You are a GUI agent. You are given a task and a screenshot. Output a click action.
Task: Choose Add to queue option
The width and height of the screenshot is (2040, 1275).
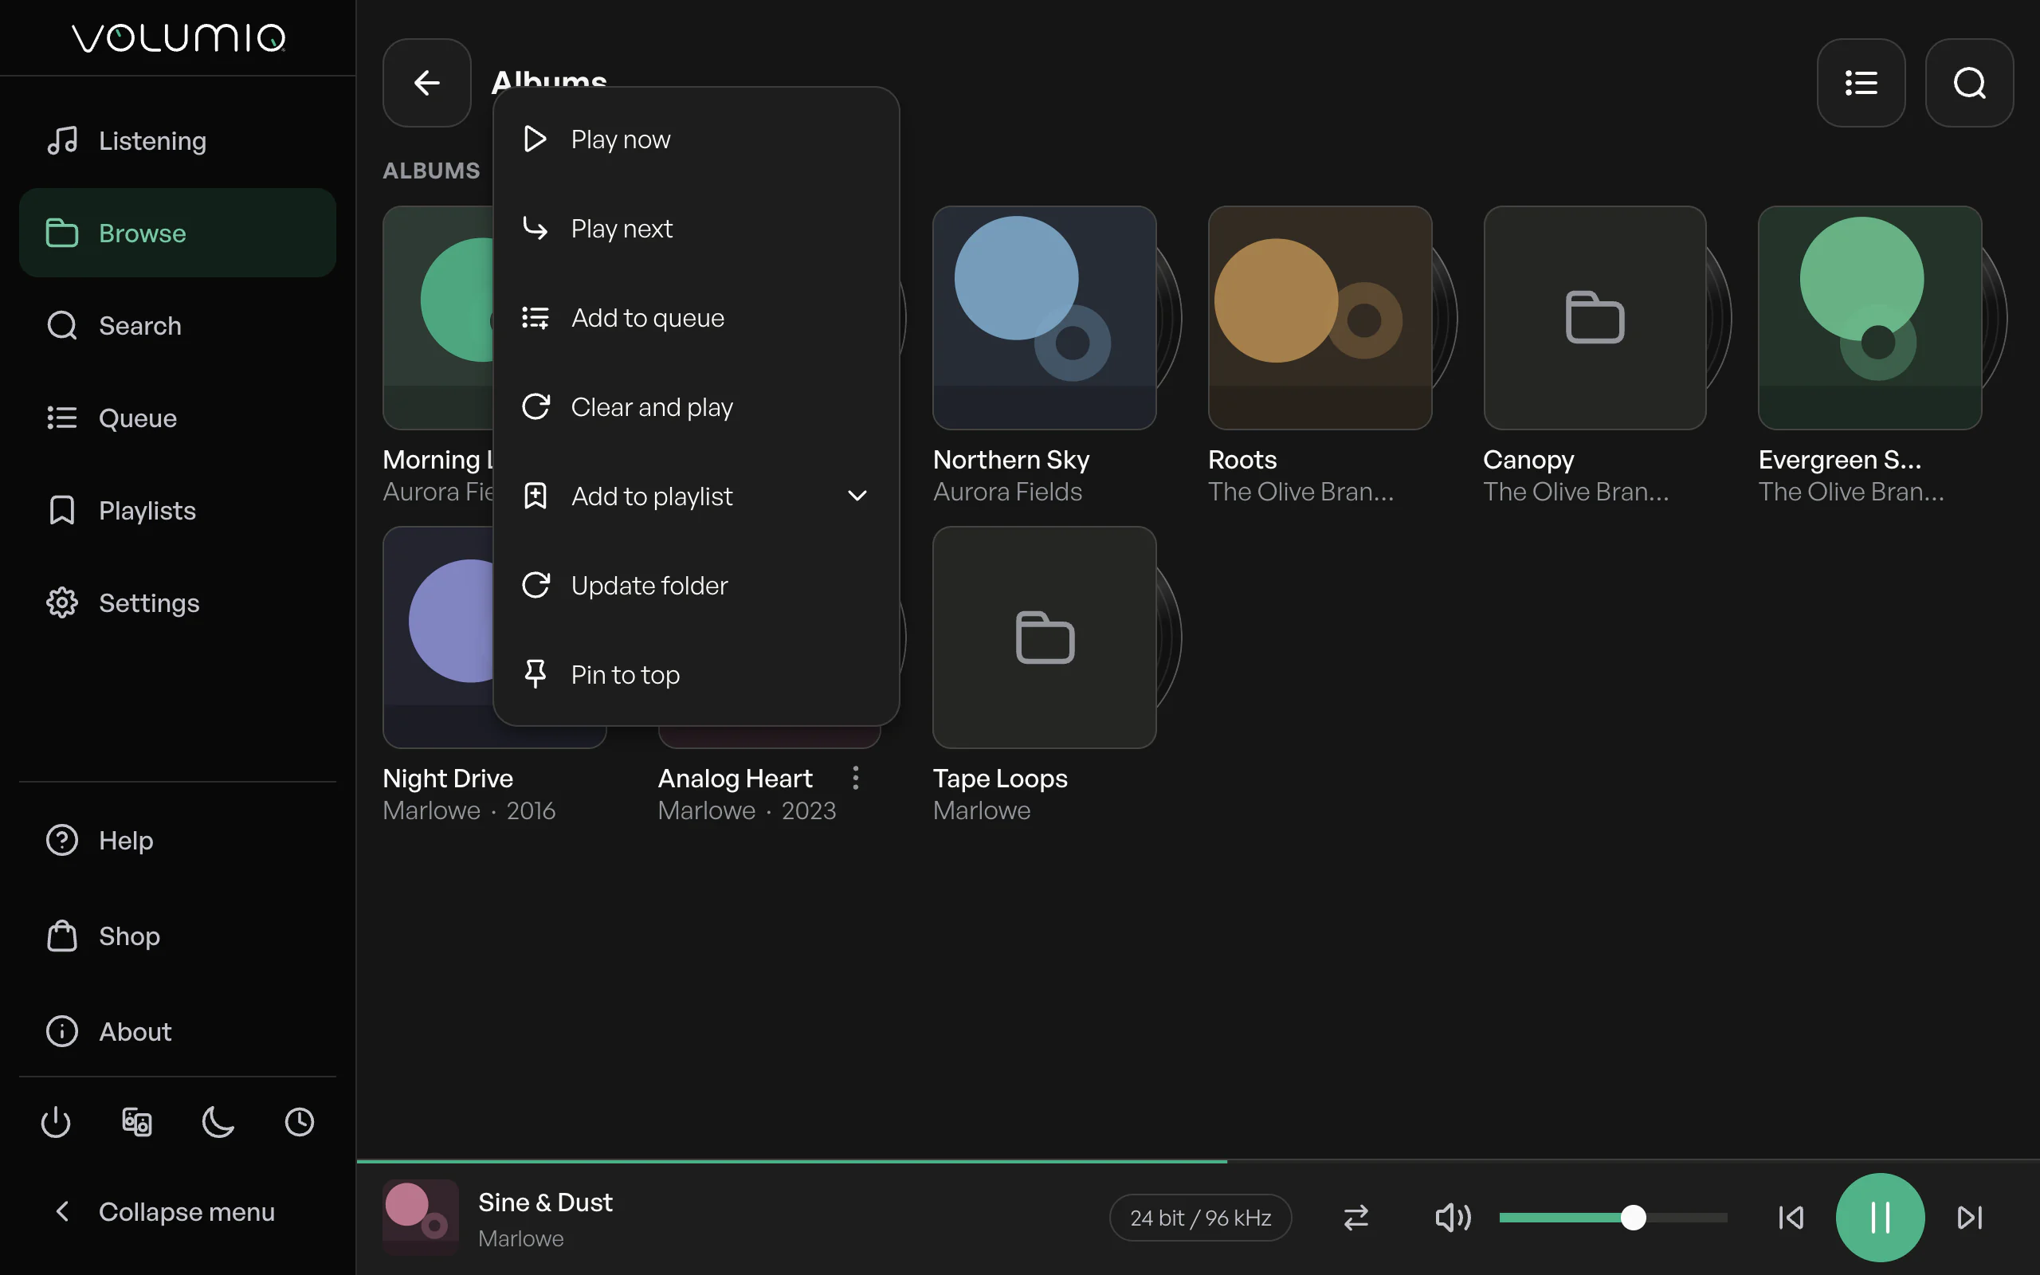pyautogui.click(x=696, y=318)
